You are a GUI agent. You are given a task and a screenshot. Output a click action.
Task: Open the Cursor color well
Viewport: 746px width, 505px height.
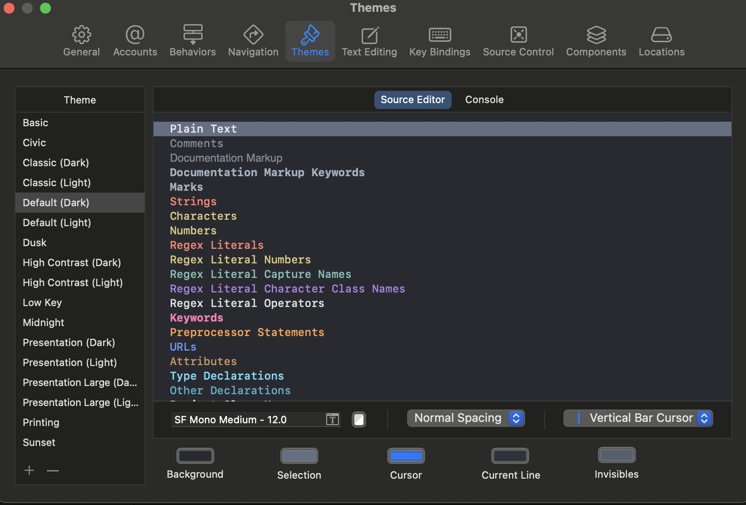(x=406, y=456)
